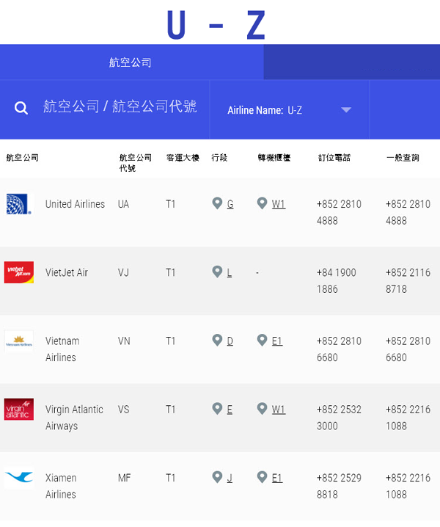The height and width of the screenshot is (527, 440).
Task: Click the United Airlines logo
Action: pyautogui.click(x=19, y=204)
